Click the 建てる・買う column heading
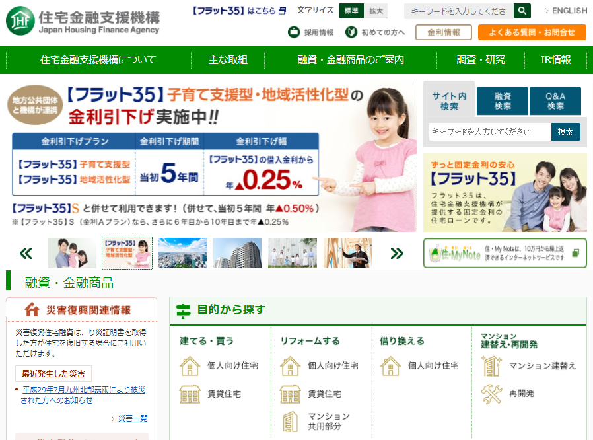593x440 pixels. [207, 341]
